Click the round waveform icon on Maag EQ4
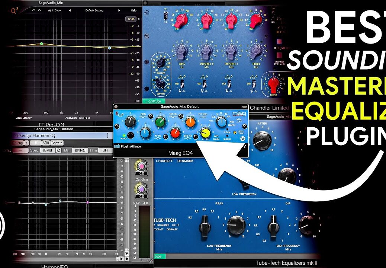Viewport: 386px width, 268px height. pos(242,139)
